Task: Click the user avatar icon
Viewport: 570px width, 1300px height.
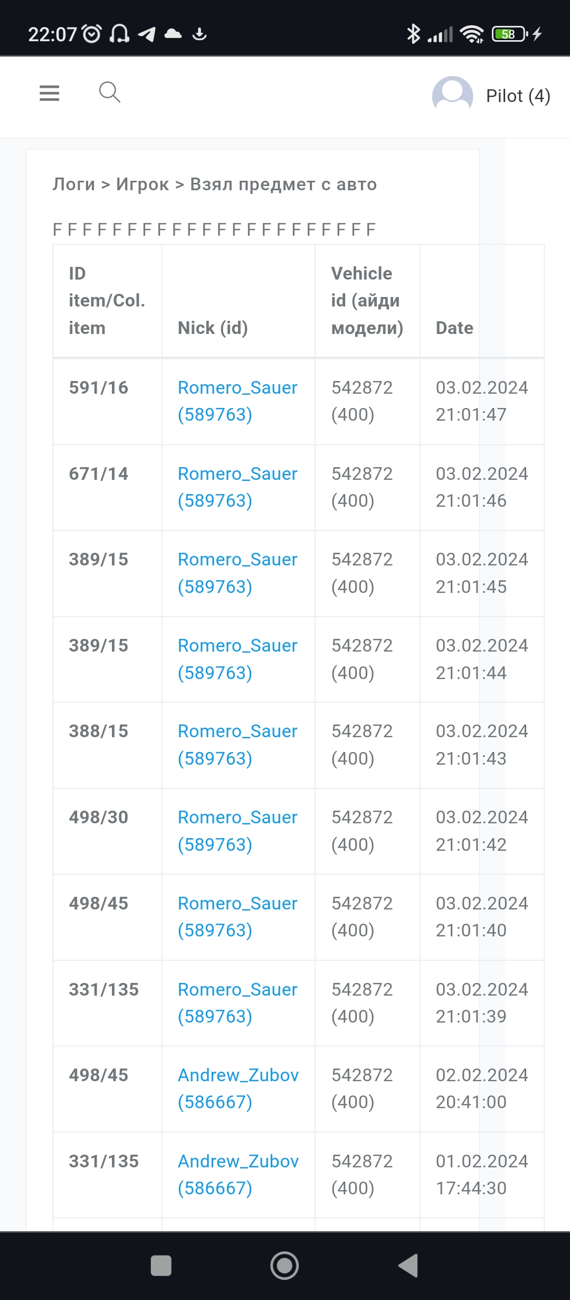Action: point(452,96)
